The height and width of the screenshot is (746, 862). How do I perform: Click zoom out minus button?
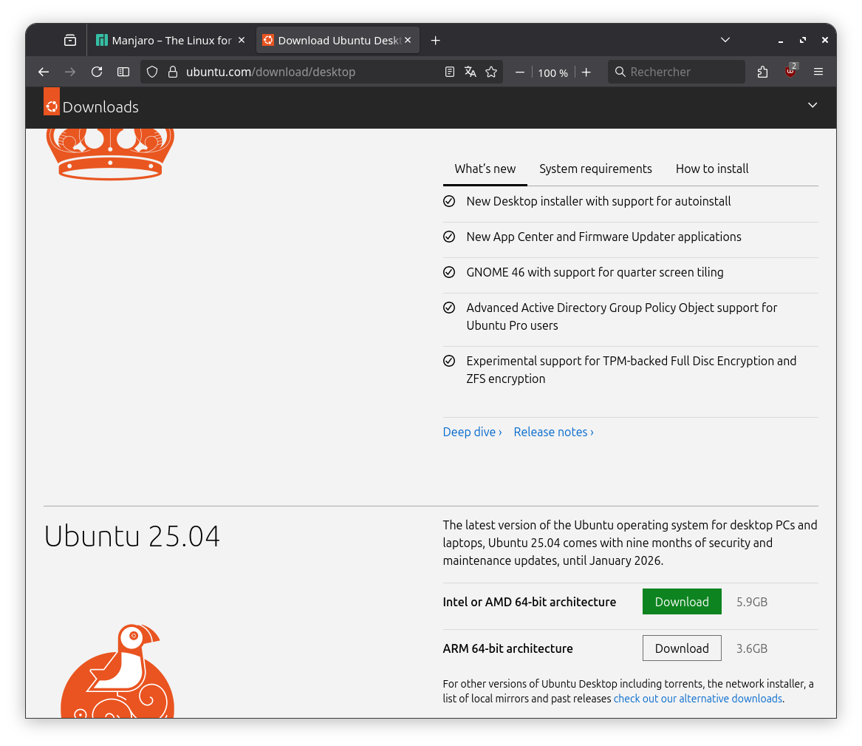520,72
